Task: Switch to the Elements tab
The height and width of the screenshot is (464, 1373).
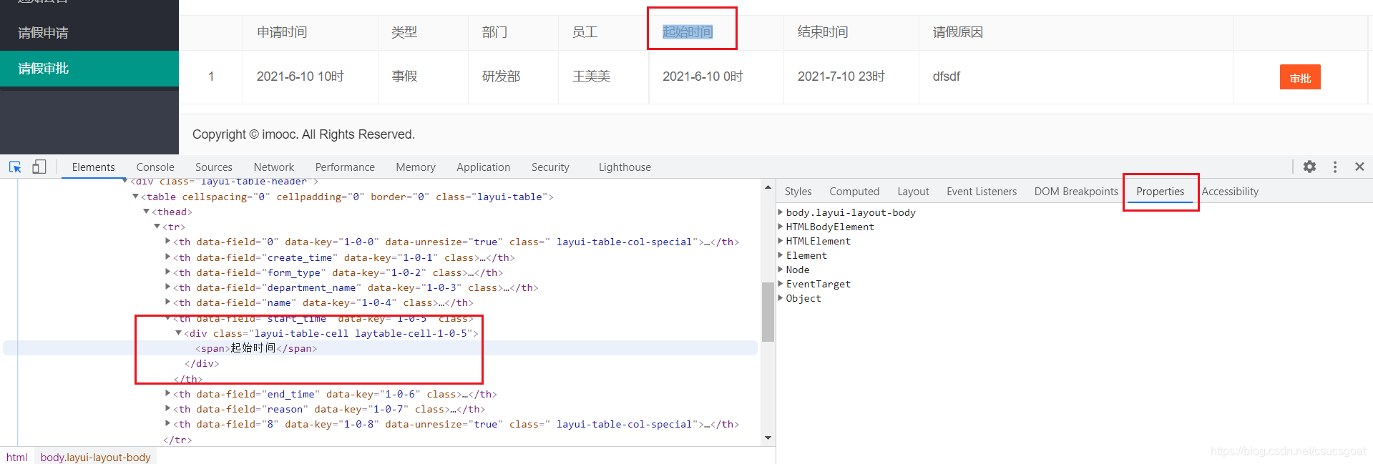Action: point(93,167)
